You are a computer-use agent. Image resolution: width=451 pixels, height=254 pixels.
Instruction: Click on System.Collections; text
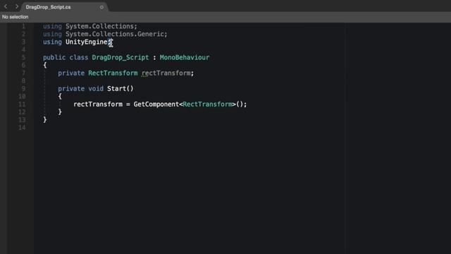101,26
